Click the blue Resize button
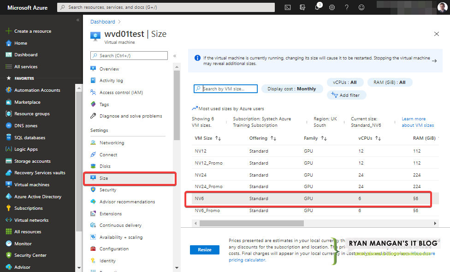 coord(205,249)
